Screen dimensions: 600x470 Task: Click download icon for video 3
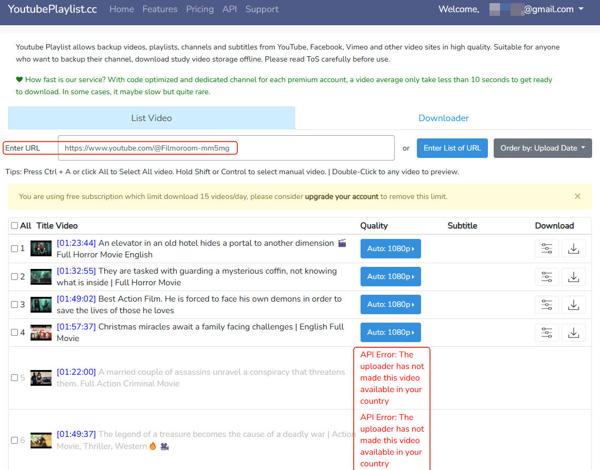574,305
